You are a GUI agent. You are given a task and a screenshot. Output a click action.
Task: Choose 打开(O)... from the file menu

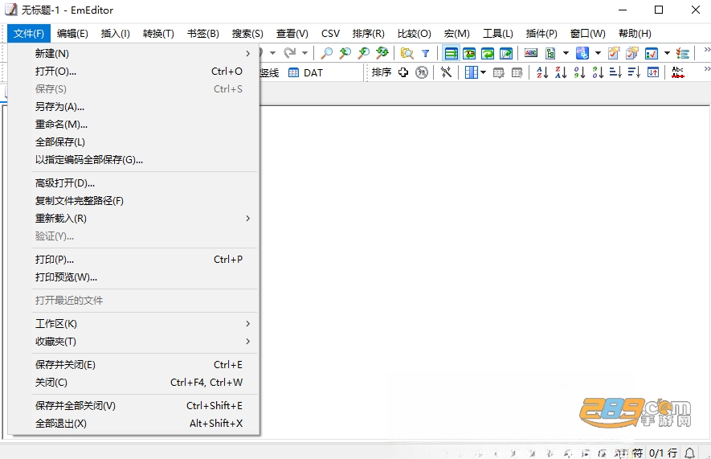pyautogui.click(x=134, y=72)
